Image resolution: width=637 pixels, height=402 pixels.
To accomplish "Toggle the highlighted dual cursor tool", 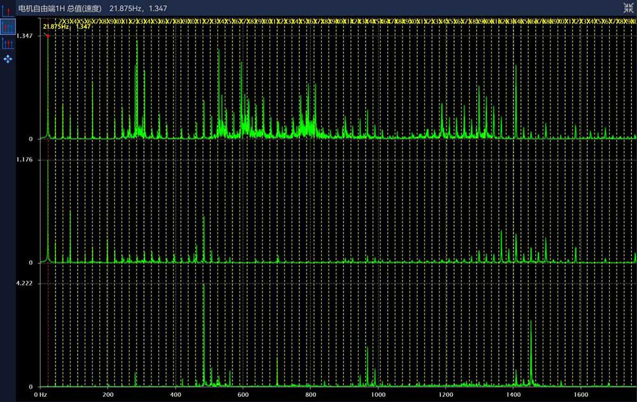I will [x=8, y=26].
